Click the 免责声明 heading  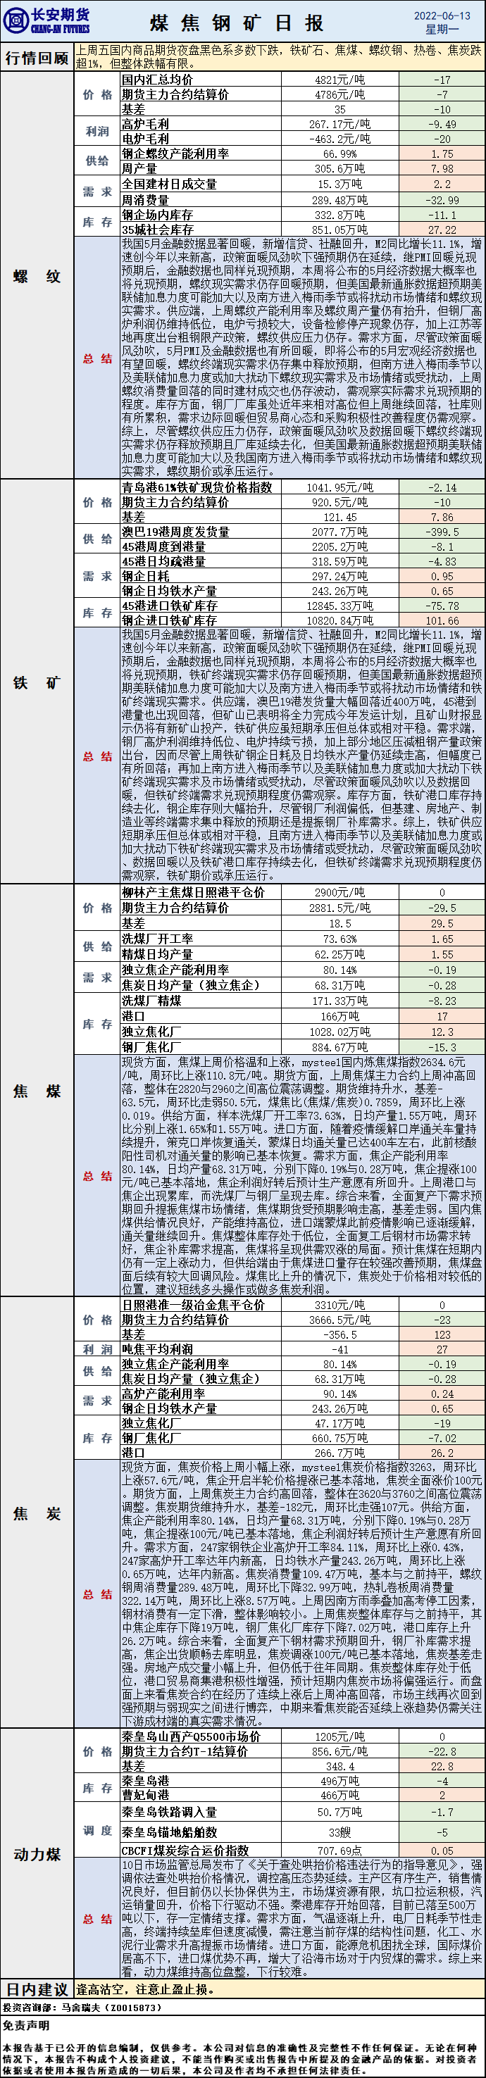click(x=25, y=2024)
